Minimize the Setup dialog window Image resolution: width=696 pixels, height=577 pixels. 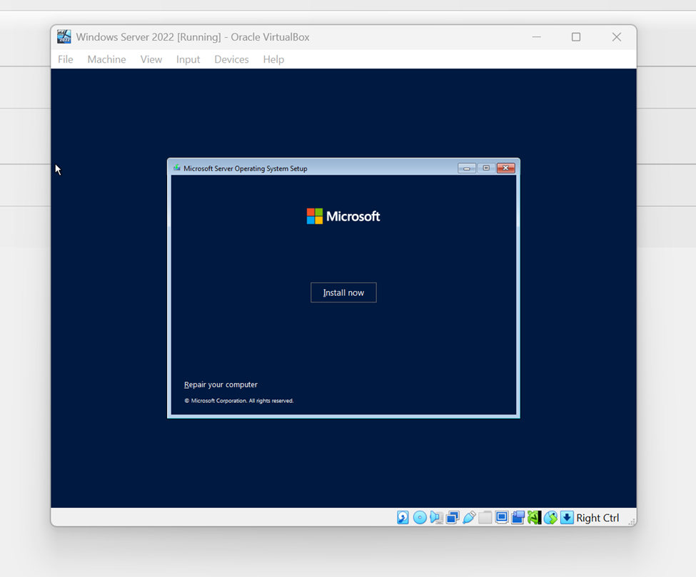tap(467, 168)
